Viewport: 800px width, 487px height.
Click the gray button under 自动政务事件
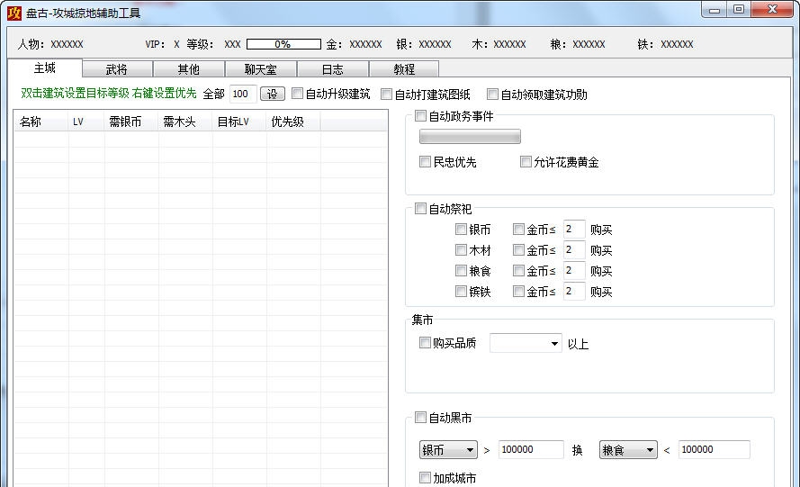(470, 137)
